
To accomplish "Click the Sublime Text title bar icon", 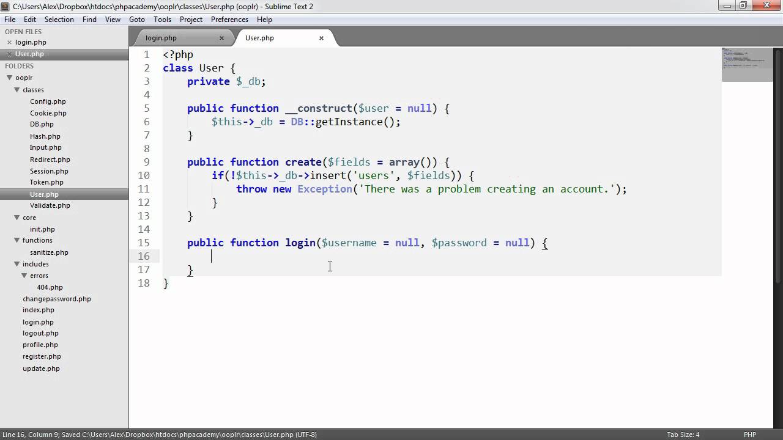I will (6, 6).
